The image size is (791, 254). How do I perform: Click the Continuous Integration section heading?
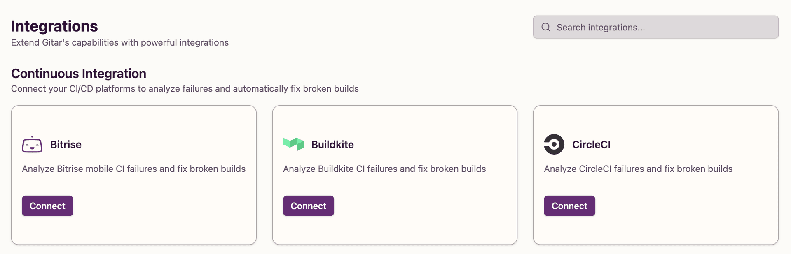click(x=78, y=73)
